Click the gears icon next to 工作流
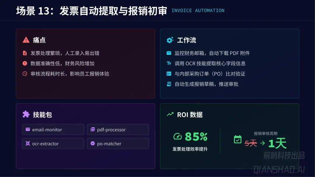315x177 pixels. coord(170,40)
